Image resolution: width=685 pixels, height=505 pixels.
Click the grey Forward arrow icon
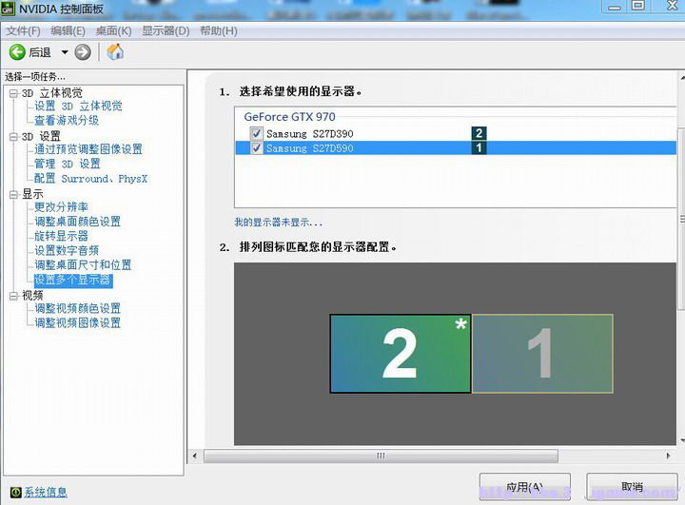coord(83,52)
